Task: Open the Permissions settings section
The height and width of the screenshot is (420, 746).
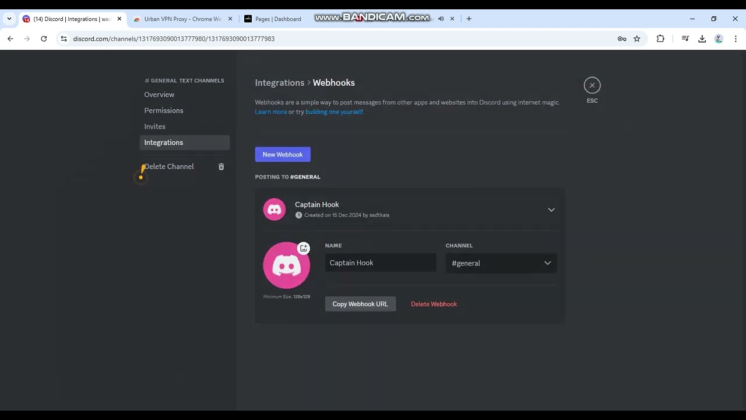Action: [184, 110]
